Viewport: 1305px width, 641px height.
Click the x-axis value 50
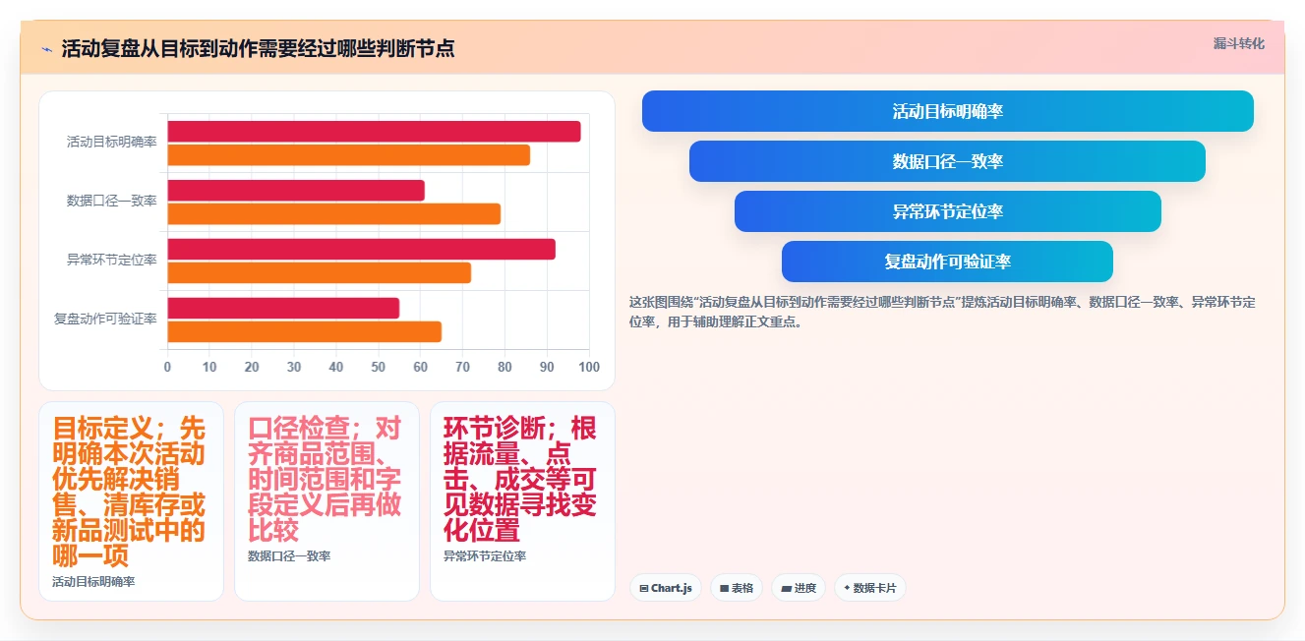click(x=379, y=368)
